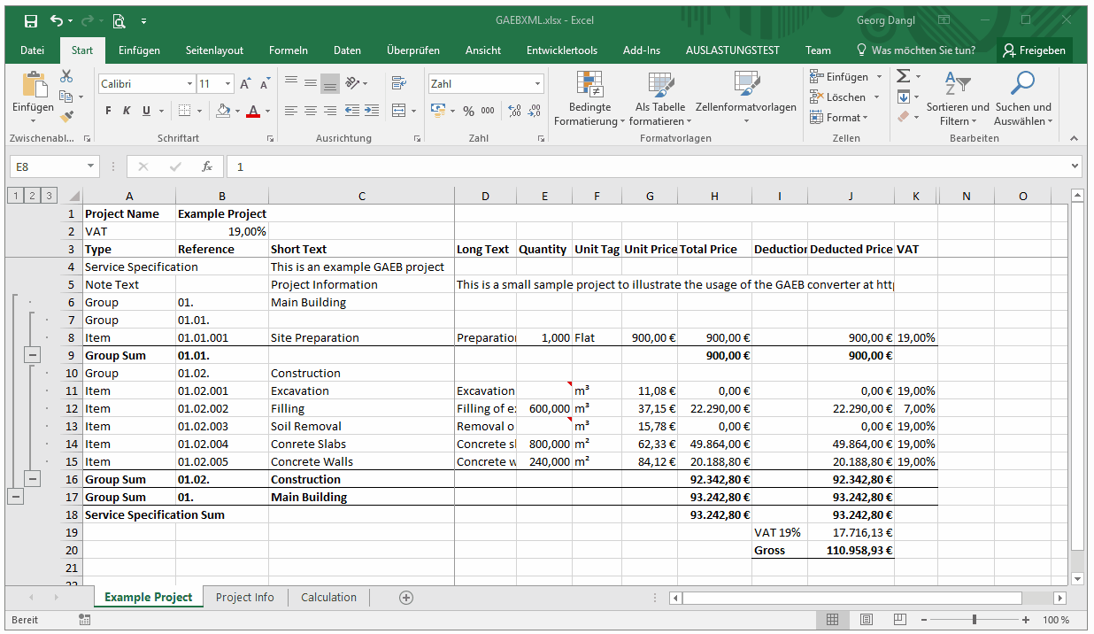This screenshot has width=1094, height=634.
Task: Decrease cell indent
Action: [352, 111]
